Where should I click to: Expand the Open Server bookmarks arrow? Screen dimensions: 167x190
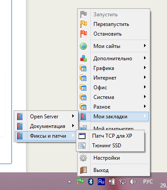click(73, 116)
